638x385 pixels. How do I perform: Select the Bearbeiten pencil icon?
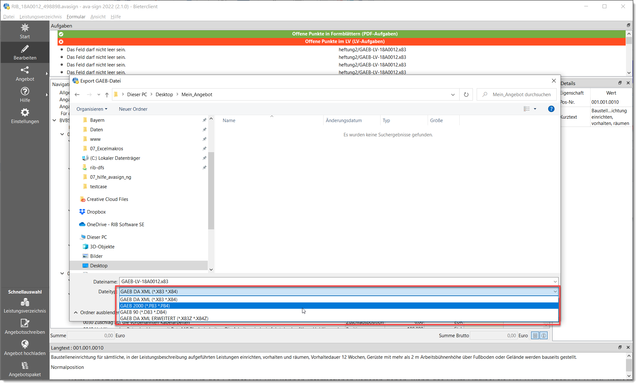25,49
